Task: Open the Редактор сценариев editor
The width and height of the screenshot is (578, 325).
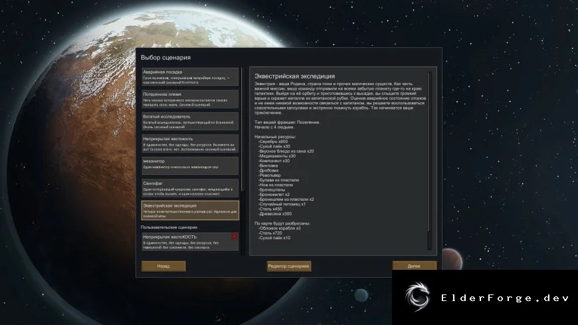Action: tap(288, 266)
